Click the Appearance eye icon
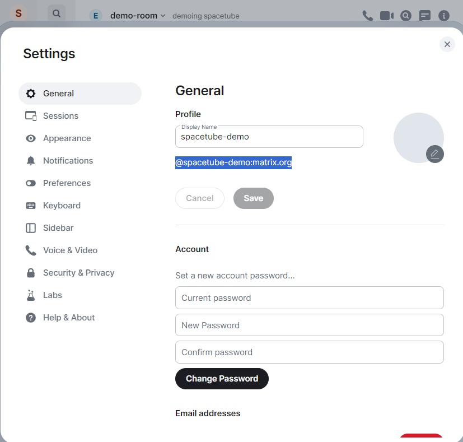The height and width of the screenshot is (442, 463). point(31,138)
